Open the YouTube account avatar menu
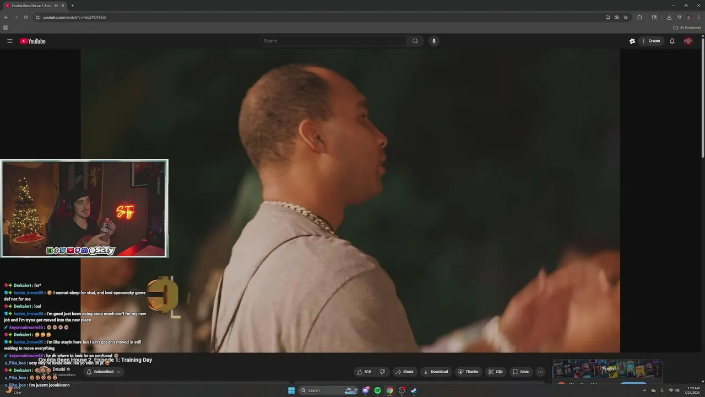The height and width of the screenshot is (397, 705). pos(688,41)
